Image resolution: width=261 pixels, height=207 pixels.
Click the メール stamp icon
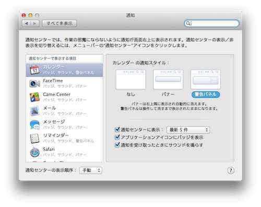[34, 111]
